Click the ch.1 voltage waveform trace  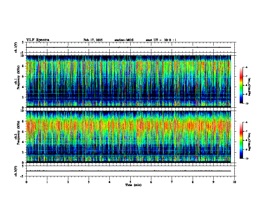(129, 47)
